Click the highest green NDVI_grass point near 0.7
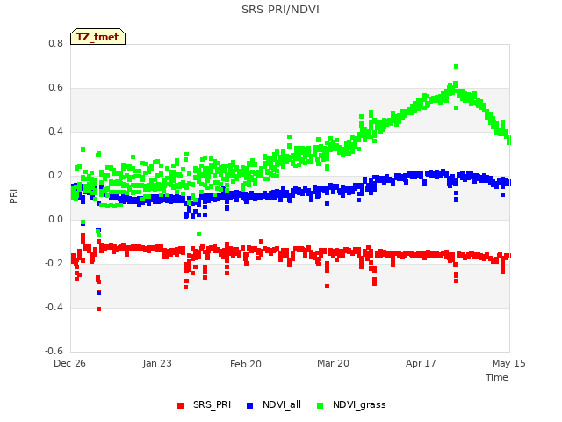 pyautogui.click(x=457, y=67)
